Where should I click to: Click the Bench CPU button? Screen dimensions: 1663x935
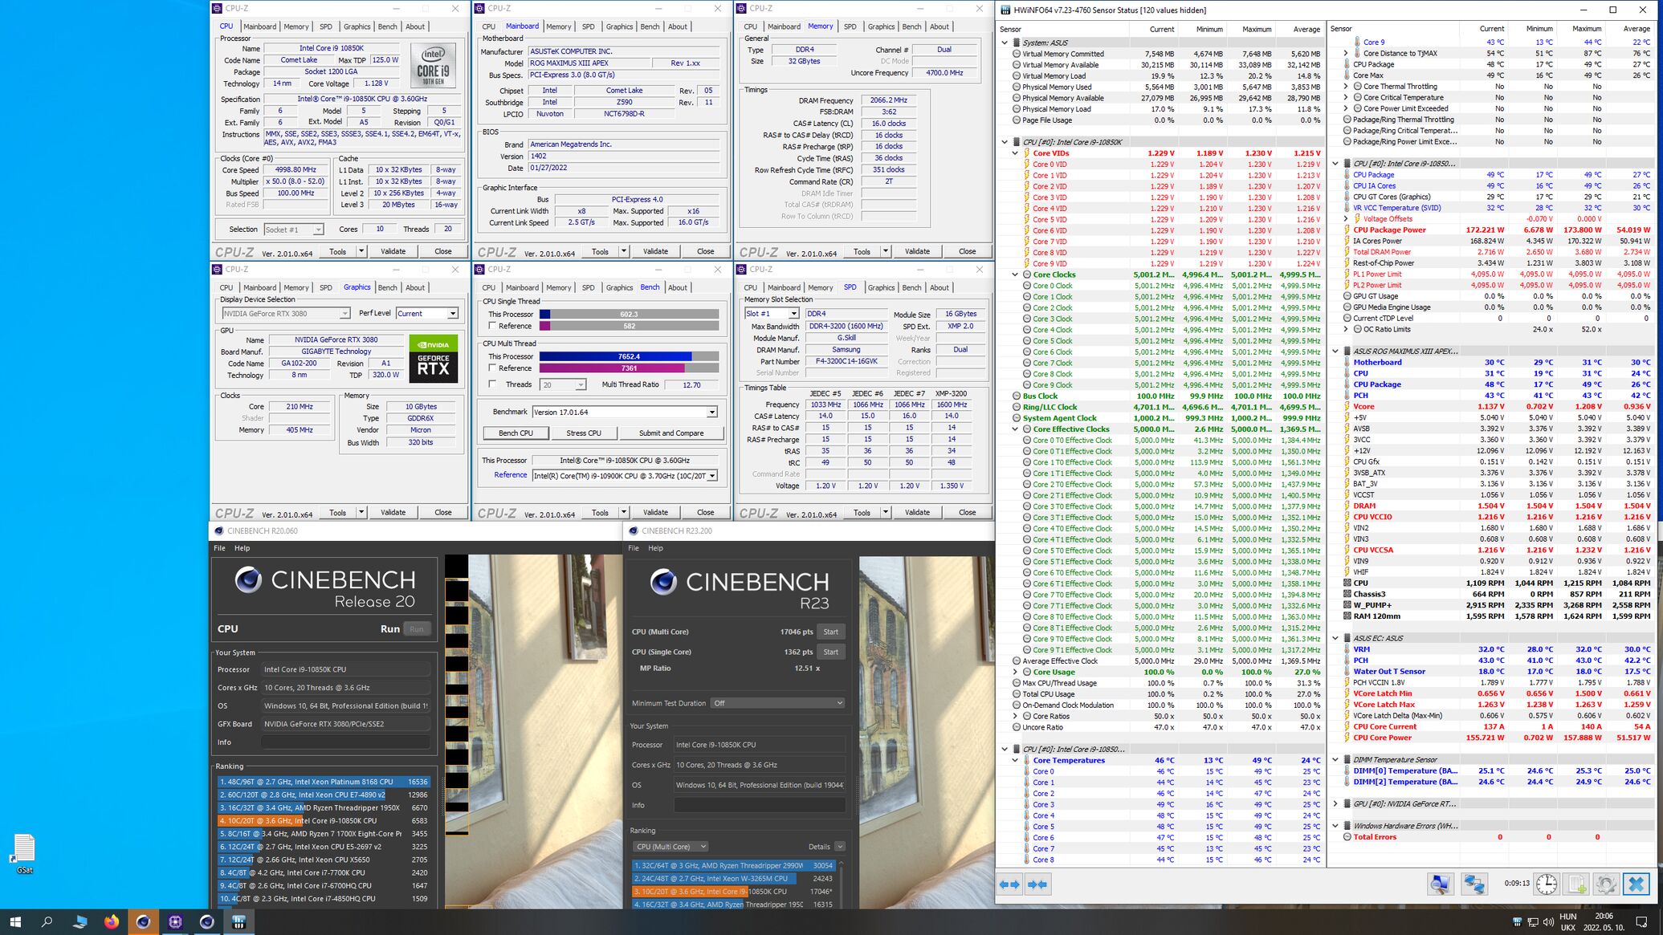coord(516,433)
